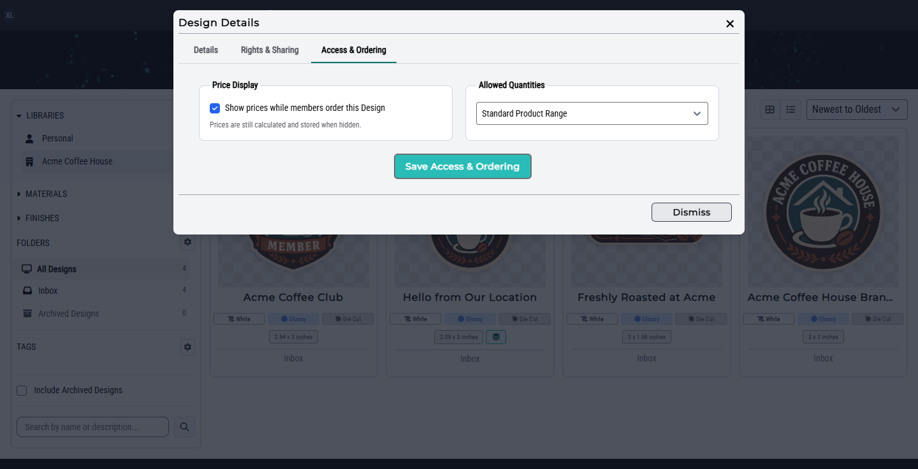The height and width of the screenshot is (469, 918).
Task: Click Glossy tag on Acme Coffee House Brand
Action: click(823, 319)
